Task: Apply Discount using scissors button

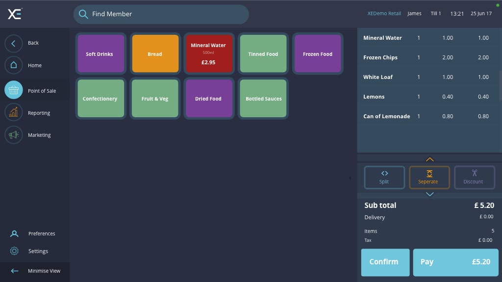Action: click(x=474, y=177)
